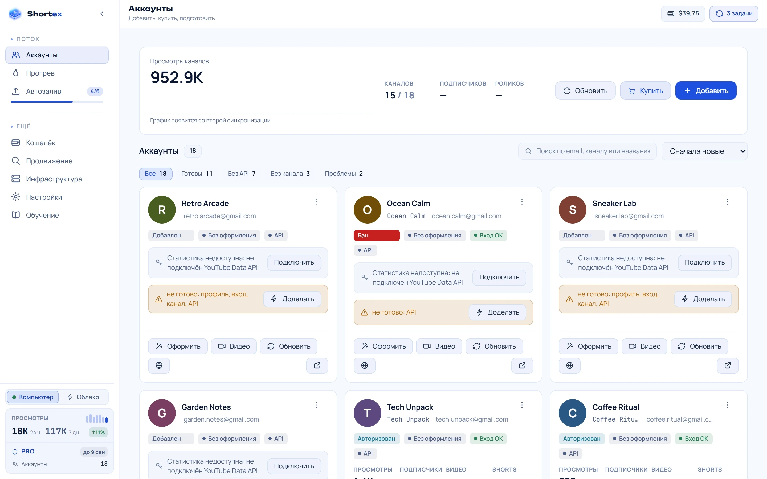
Task: Switch to the Без канала 3 tab
Action: coord(290,174)
